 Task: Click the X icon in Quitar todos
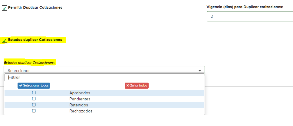point(128,86)
